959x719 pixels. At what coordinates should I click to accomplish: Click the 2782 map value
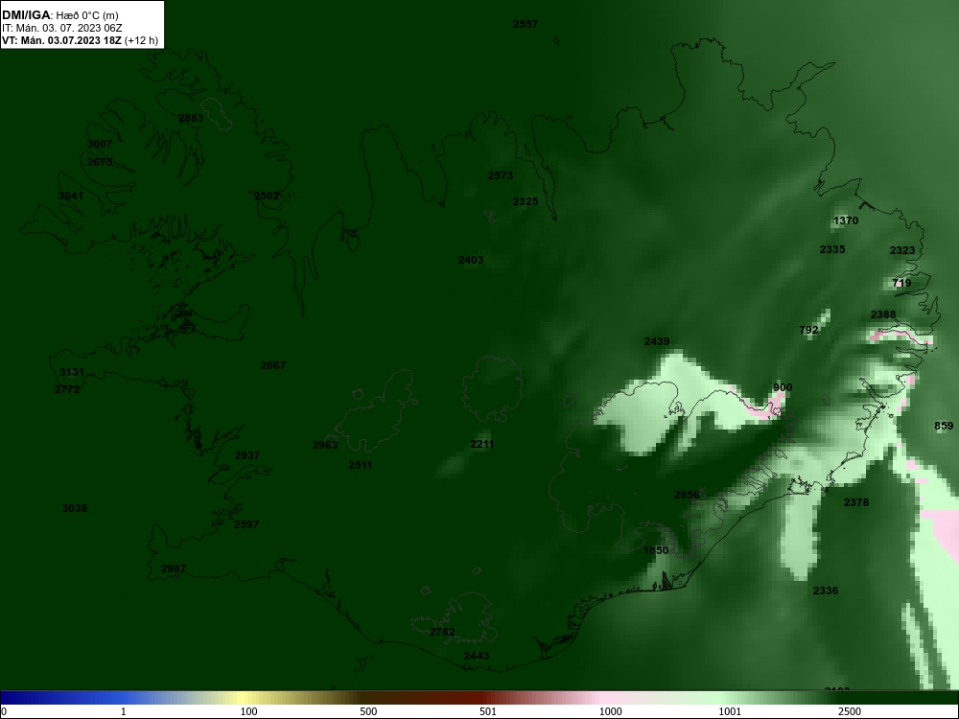point(441,632)
